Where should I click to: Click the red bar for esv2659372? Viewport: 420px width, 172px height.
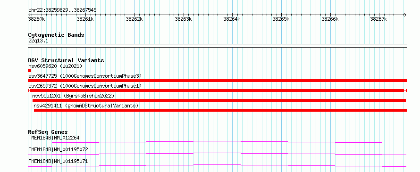click(x=217, y=90)
